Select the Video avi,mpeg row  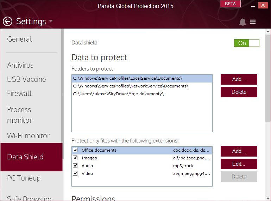(142, 173)
